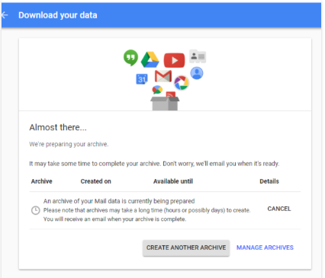Viewport: 325px width, 278px height.
Task: Click the 'An archive of your Mail data' line
Action: pos(119,201)
